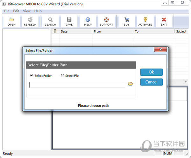The width and height of the screenshot is (191, 158).
Task: Sort by To column header
Action: click(154, 31)
